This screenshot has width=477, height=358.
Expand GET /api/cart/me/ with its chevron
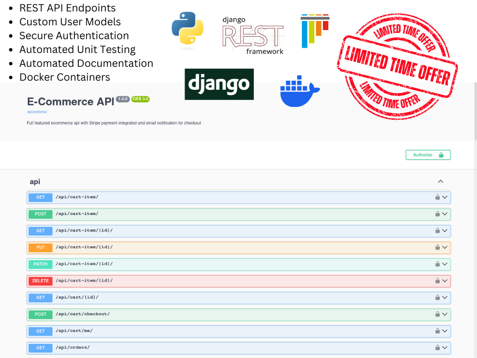[x=445, y=331]
